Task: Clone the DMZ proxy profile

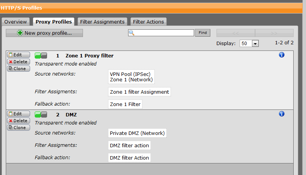Action: (x=19, y=128)
